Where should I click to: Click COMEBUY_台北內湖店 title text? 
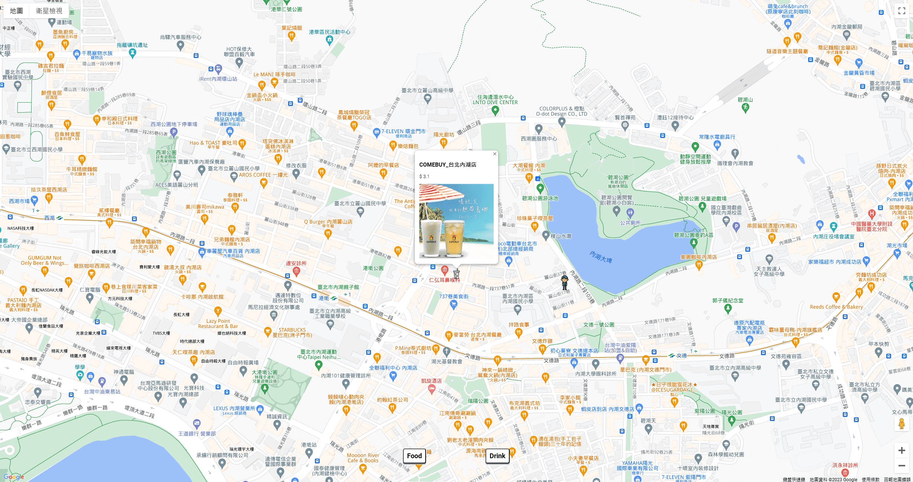pyautogui.click(x=448, y=165)
